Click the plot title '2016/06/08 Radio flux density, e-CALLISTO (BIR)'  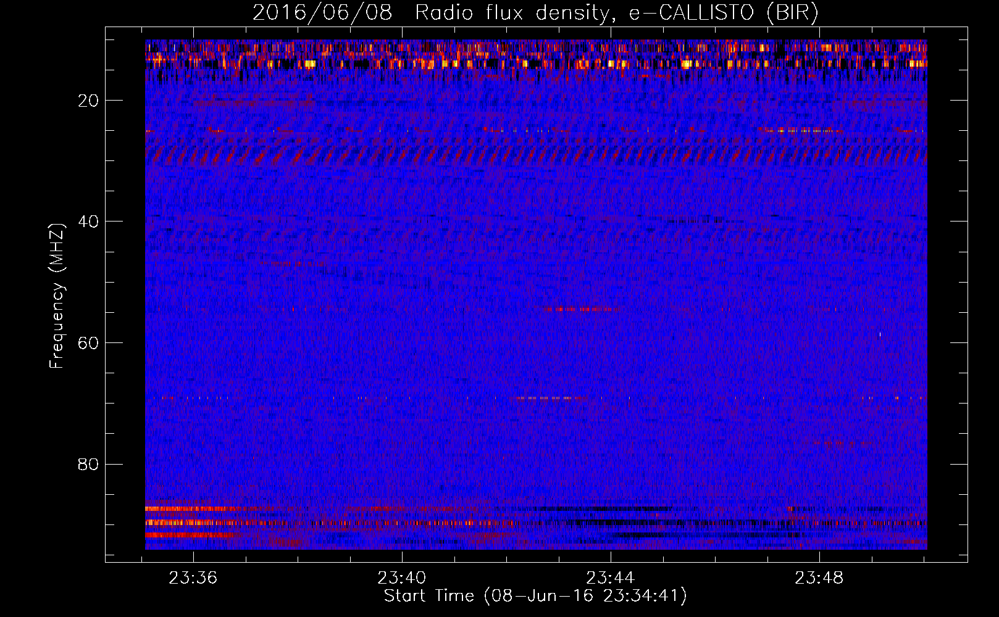(x=535, y=13)
